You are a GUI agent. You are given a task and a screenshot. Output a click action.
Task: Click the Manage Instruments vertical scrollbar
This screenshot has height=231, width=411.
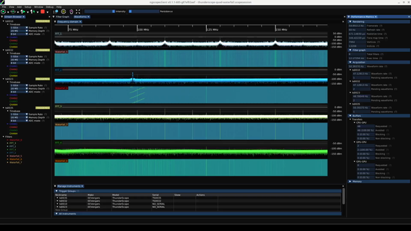pyautogui.click(x=344, y=196)
